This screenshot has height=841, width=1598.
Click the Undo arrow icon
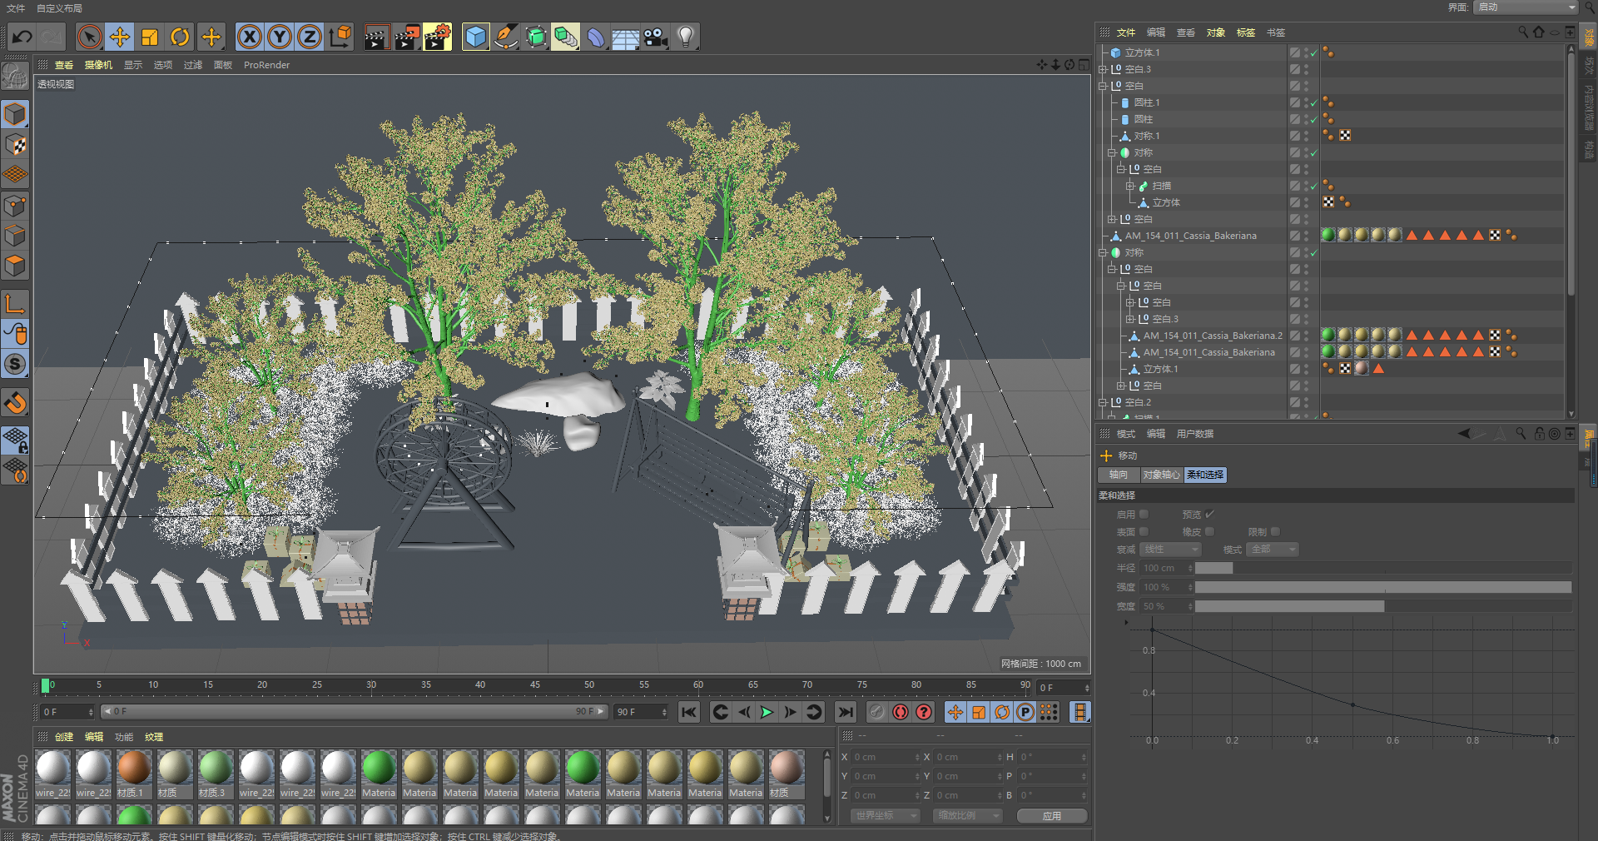pyautogui.click(x=22, y=37)
